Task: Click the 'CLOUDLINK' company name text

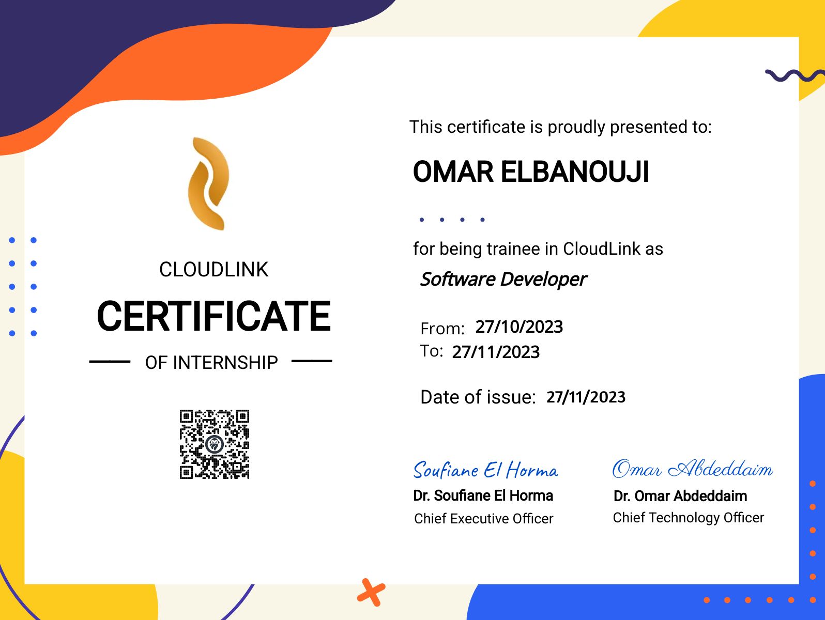Action: click(213, 270)
